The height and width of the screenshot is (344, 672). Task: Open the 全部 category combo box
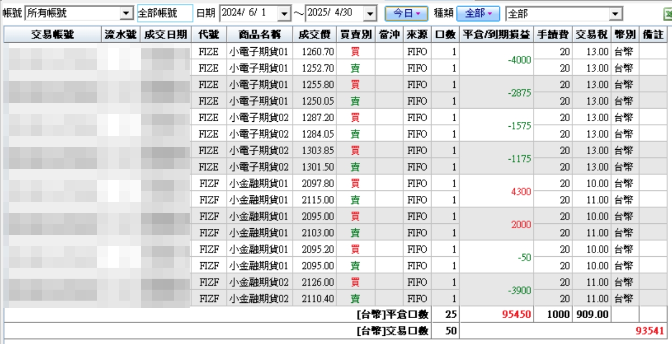click(616, 14)
